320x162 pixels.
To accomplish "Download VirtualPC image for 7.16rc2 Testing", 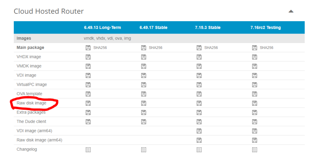I will [255, 85].
